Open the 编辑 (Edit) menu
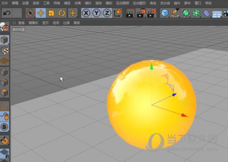 point(15,3)
